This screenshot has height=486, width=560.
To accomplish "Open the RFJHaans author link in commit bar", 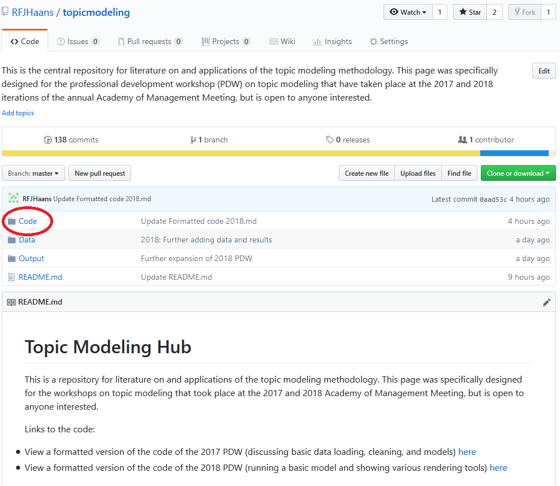I will [x=37, y=199].
